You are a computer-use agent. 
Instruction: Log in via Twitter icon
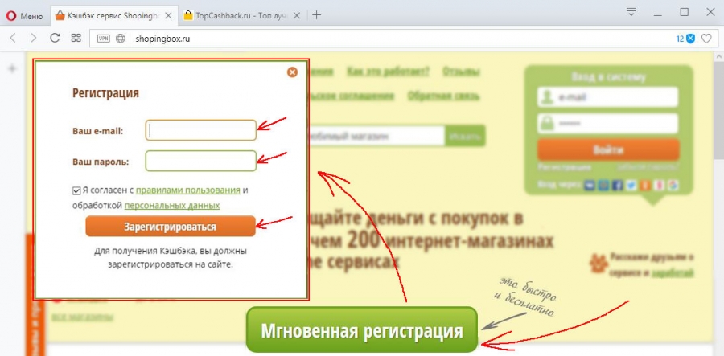coord(631,186)
